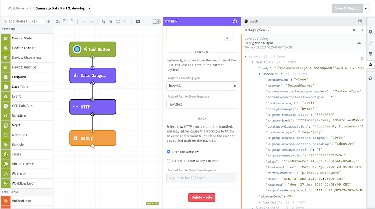The width and height of the screenshot is (375, 209).
Task: Add the GCP Pub/Sub trigger node
Action: pos(27,106)
